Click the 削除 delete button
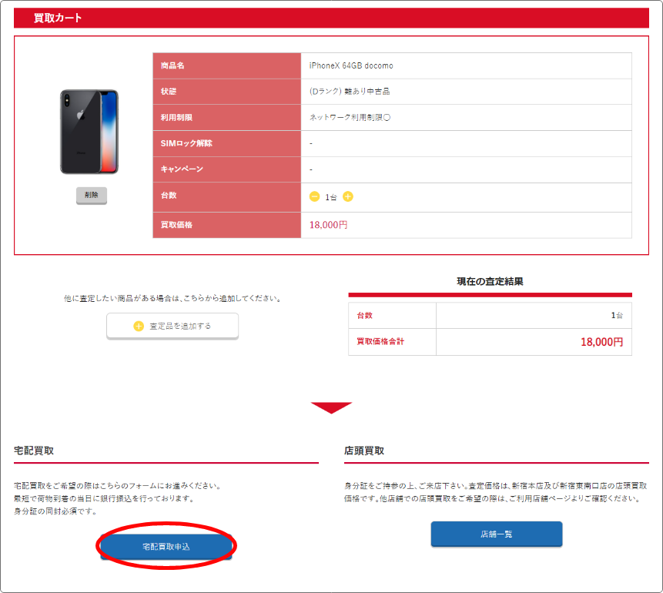Screen dimensions: 663x593 92,195
